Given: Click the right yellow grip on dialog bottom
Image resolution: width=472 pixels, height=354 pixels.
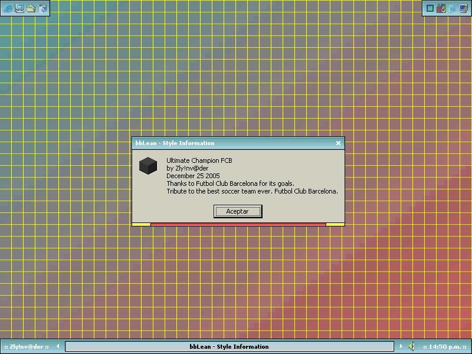Looking at the screenshot, I should (x=335, y=224).
